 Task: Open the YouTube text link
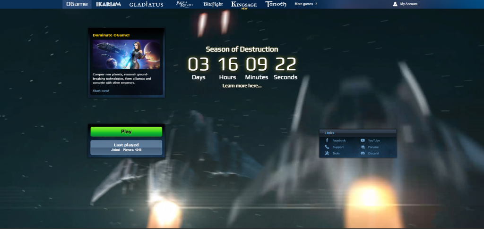coord(374,141)
